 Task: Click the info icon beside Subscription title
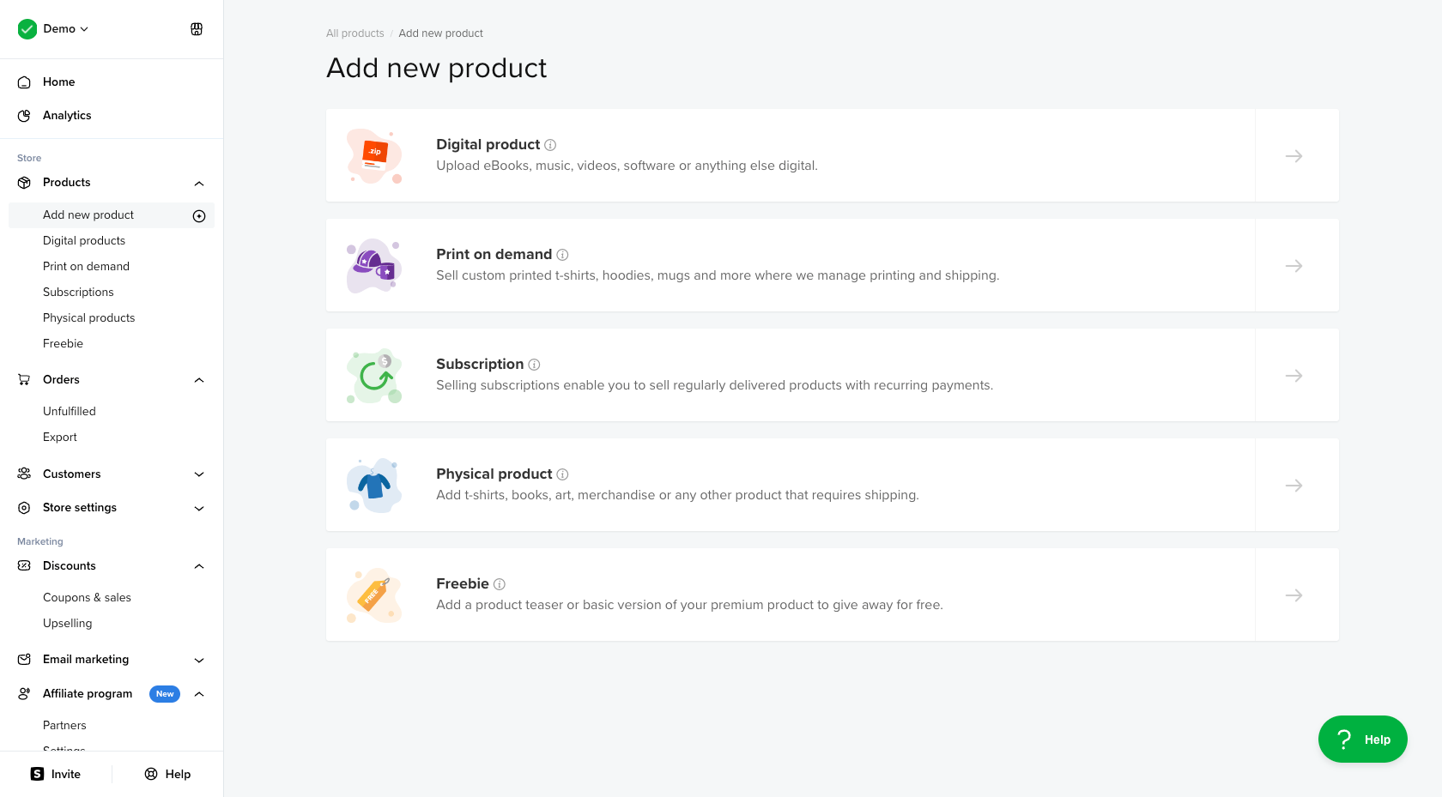pyautogui.click(x=534, y=365)
